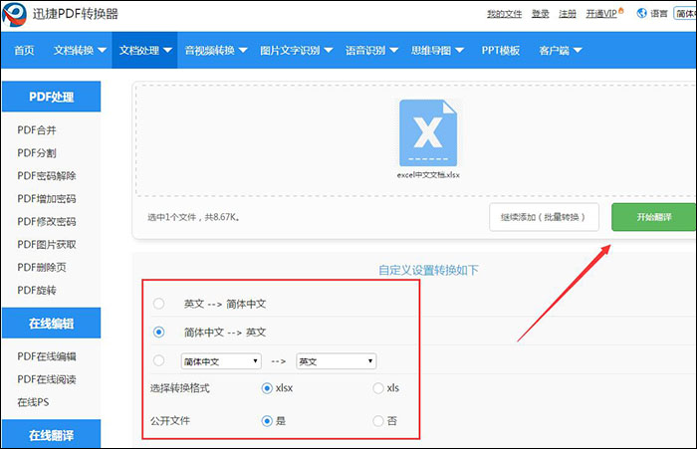This screenshot has width=697, height=449.
Task: Open PPT模板 in navigation bar
Action: 501,50
